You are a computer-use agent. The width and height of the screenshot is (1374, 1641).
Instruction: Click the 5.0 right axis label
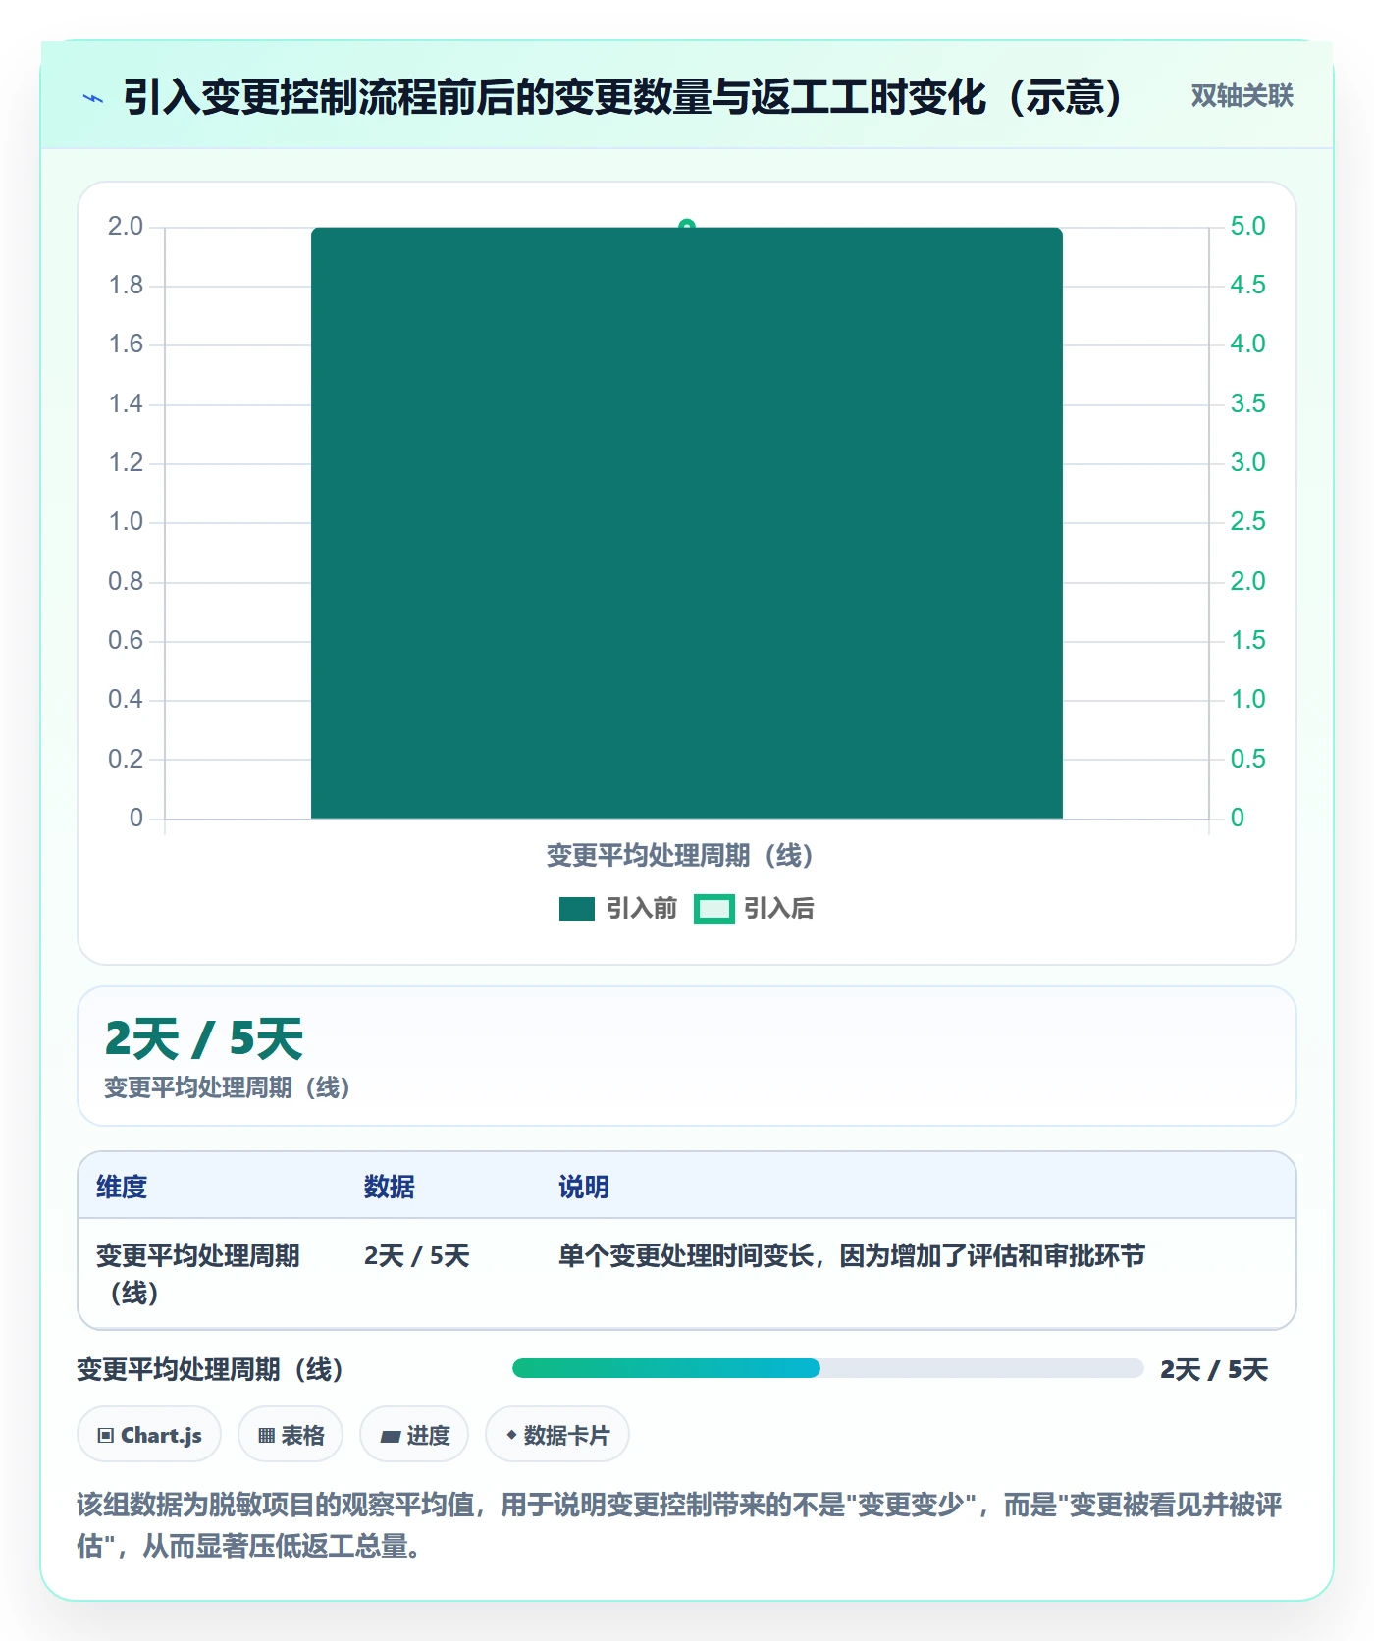pyautogui.click(x=1248, y=226)
